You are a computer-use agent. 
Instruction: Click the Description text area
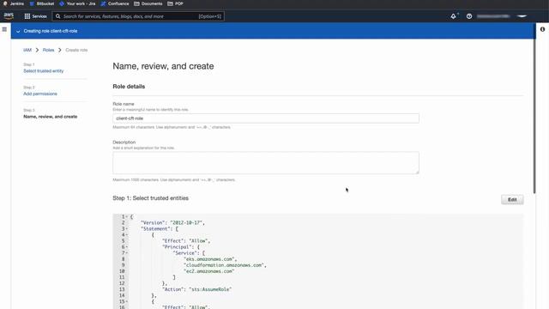pos(266,163)
